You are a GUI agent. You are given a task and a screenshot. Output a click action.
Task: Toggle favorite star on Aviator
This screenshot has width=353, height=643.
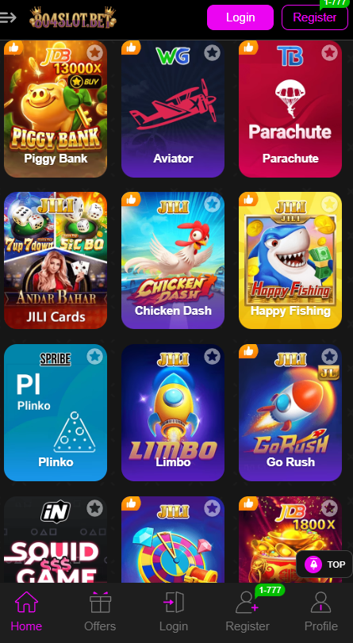coord(213,53)
